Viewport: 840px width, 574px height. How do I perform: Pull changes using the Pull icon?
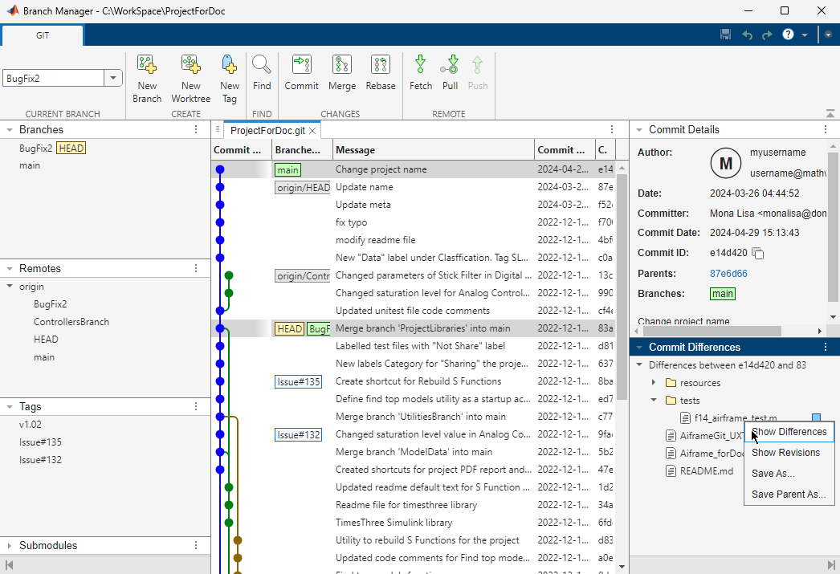click(450, 72)
